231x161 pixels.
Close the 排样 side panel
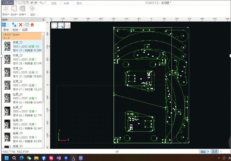click(x=43, y=20)
